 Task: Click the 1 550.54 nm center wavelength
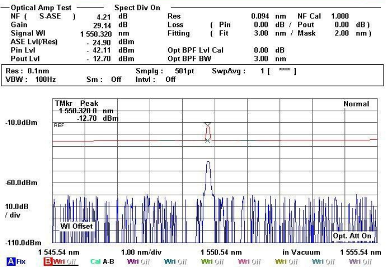[x=221, y=253]
